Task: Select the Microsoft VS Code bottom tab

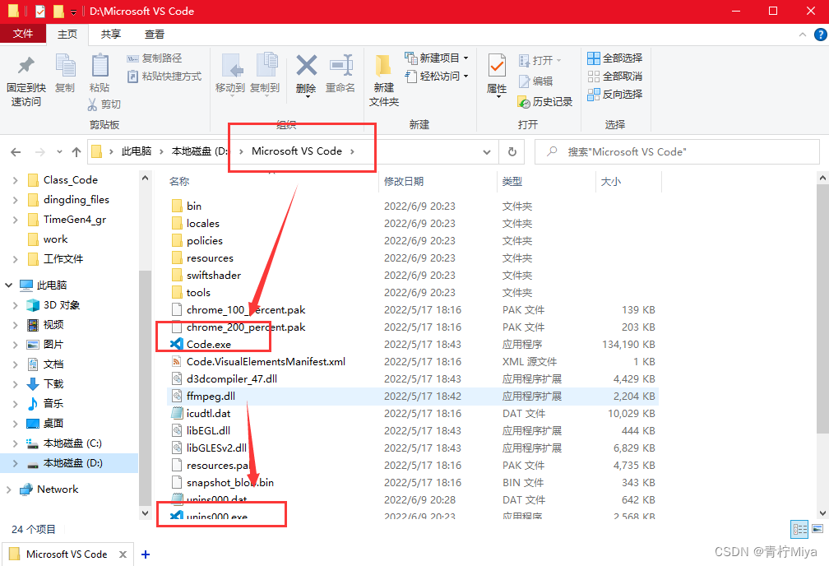Action: (x=67, y=554)
